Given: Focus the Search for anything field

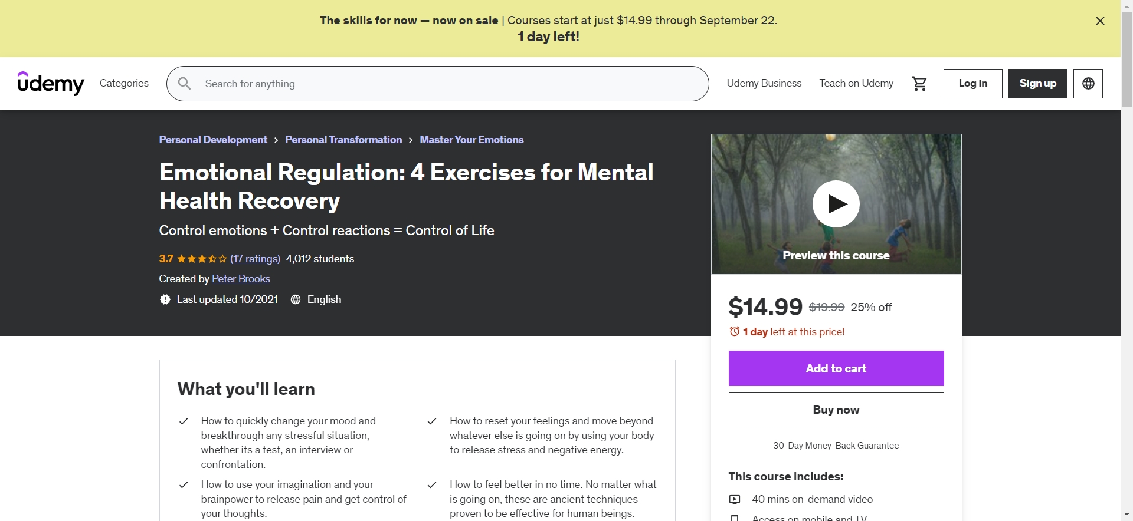Looking at the screenshot, I should tap(448, 84).
